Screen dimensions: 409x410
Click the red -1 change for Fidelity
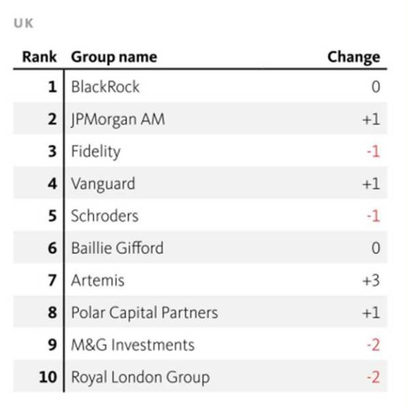click(x=373, y=152)
